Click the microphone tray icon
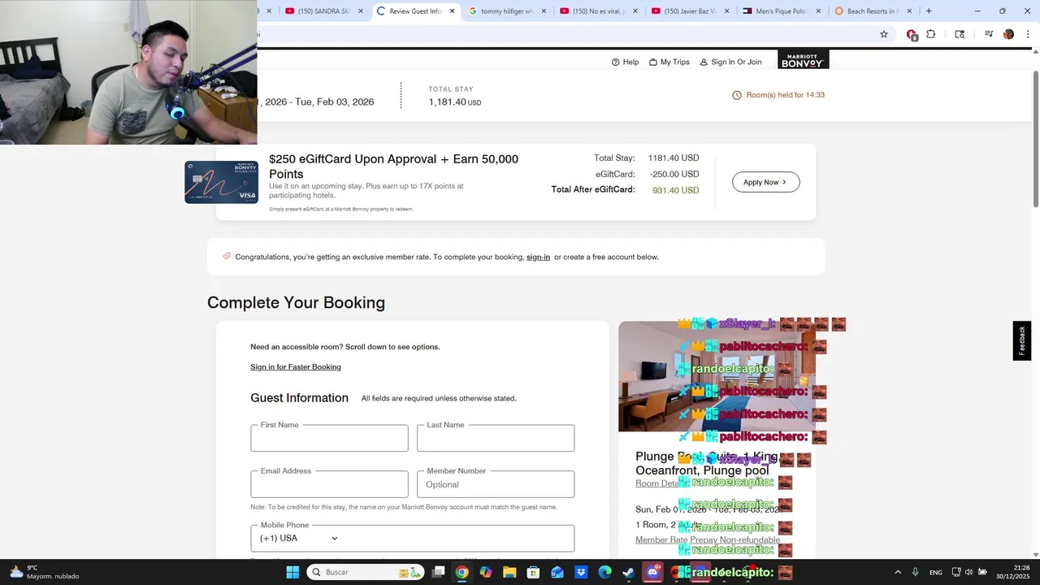1040x585 pixels. [916, 572]
